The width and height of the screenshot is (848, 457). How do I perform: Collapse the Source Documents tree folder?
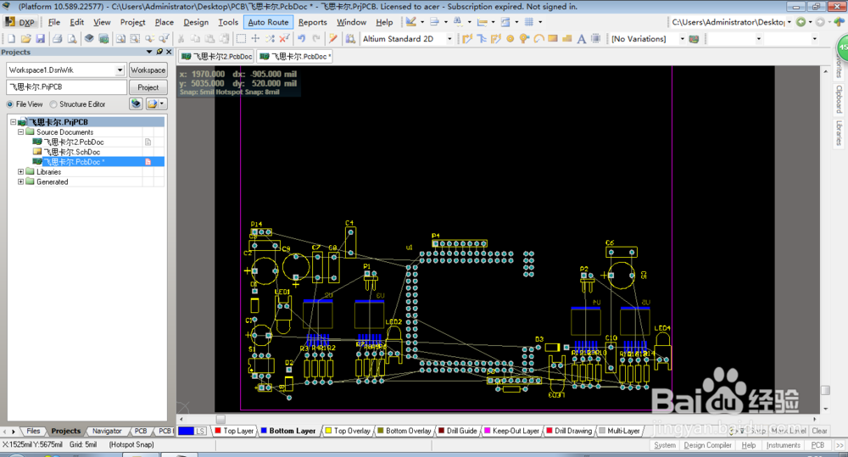20,132
